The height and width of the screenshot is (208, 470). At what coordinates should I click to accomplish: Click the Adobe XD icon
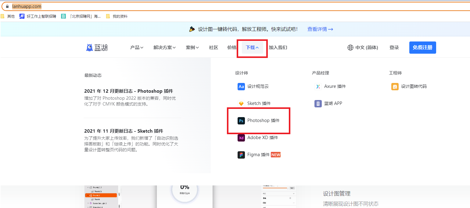pyautogui.click(x=241, y=138)
